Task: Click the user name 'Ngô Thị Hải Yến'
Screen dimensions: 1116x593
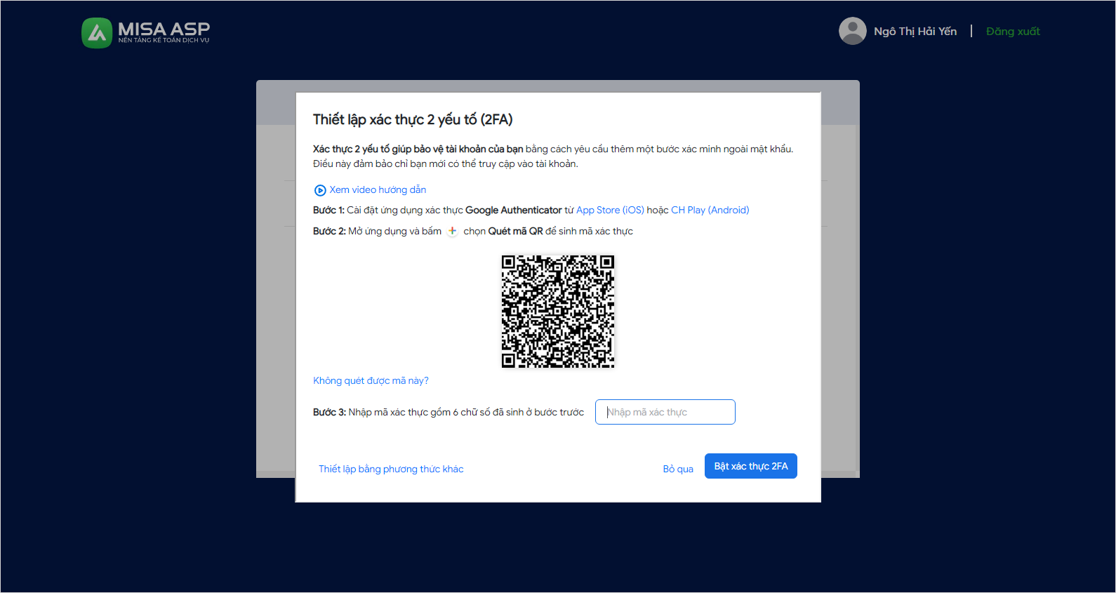Action: pyautogui.click(x=915, y=31)
